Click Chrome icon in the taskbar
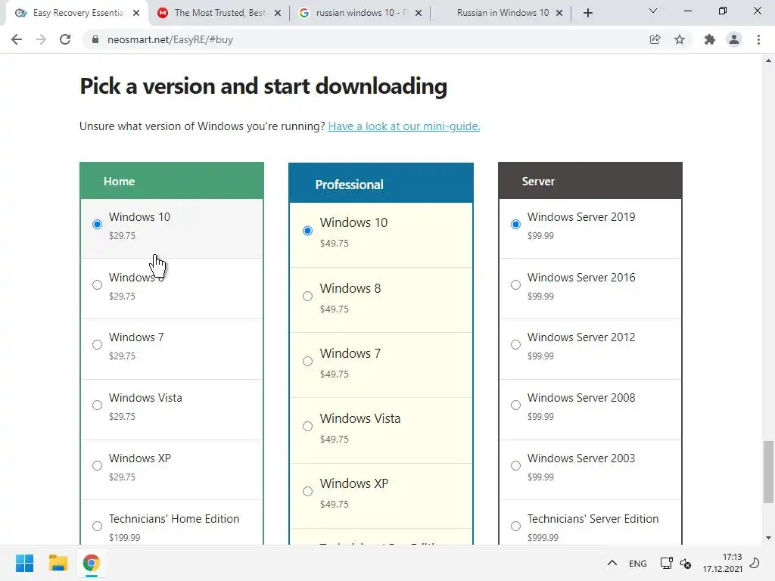The width and height of the screenshot is (775, 581). pos(92,563)
